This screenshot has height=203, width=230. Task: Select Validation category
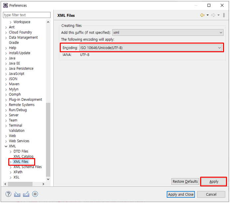click(x=17, y=131)
